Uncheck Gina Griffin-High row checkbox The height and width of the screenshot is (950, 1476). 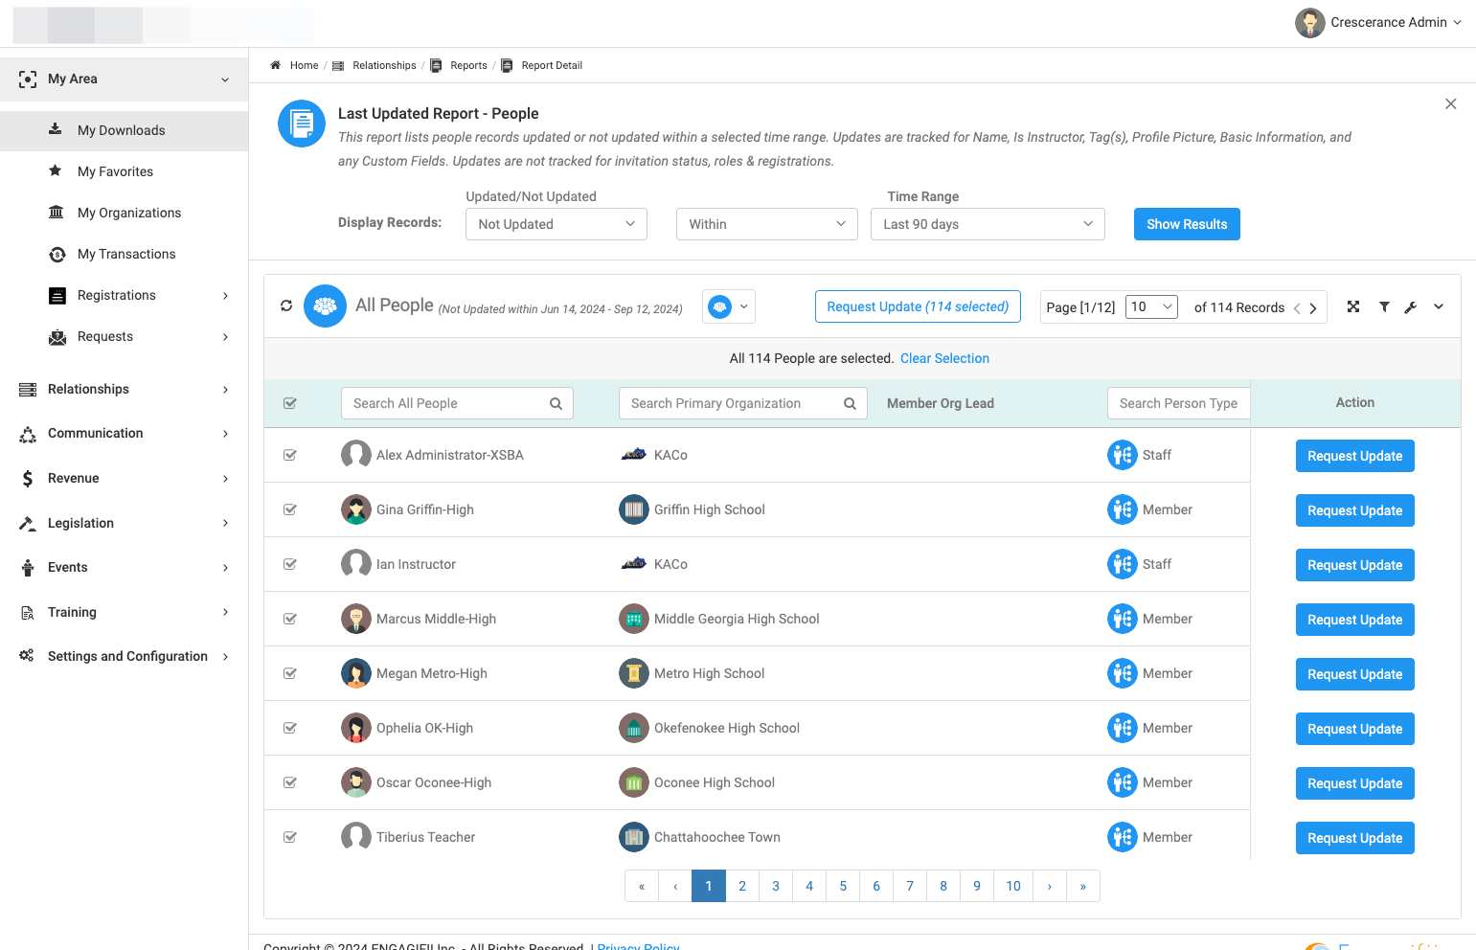[x=290, y=510]
